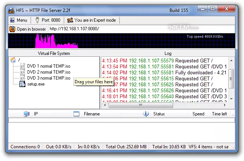Click VFS: 4 items status
This screenshot has width=244, height=161.
pos(209,147)
